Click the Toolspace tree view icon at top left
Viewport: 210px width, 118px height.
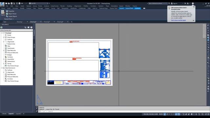(x=1, y=28)
